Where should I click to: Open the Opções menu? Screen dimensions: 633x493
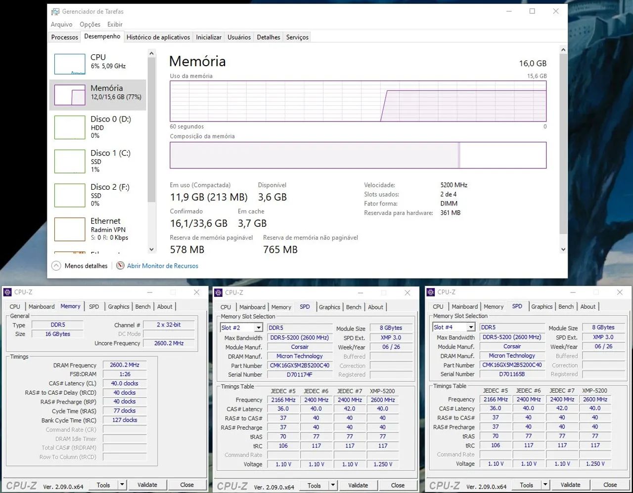coord(90,24)
